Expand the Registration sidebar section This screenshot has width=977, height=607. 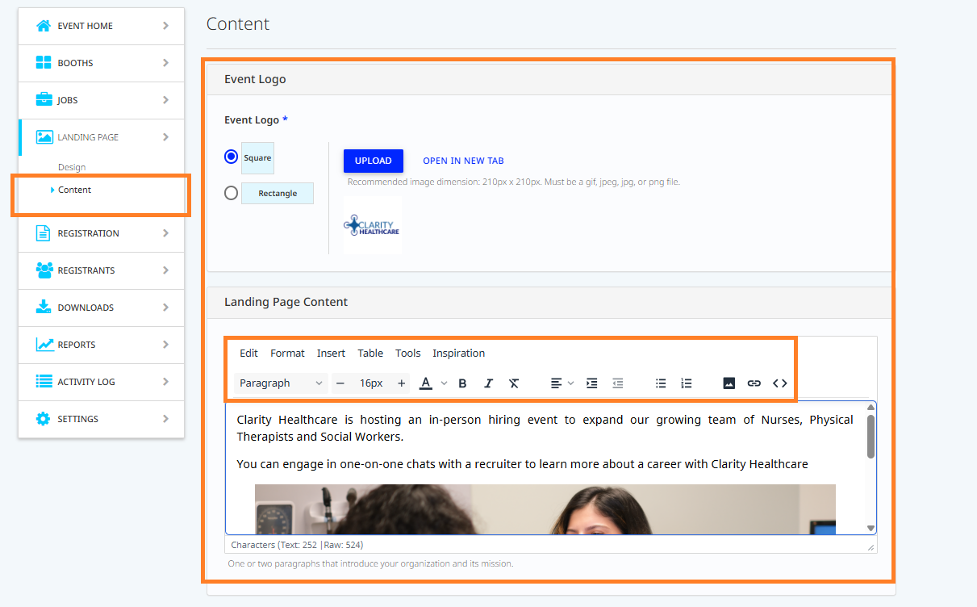pyautogui.click(x=102, y=233)
